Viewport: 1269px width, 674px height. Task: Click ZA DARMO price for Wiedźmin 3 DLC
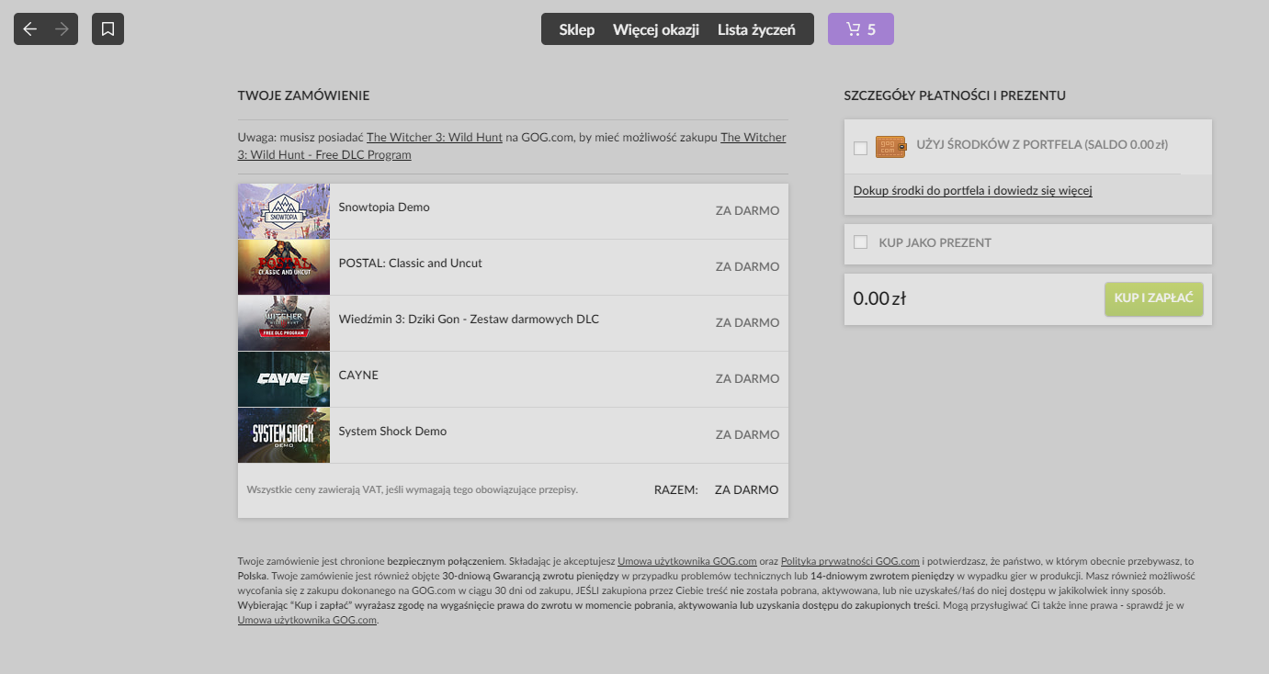pyautogui.click(x=747, y=323)
